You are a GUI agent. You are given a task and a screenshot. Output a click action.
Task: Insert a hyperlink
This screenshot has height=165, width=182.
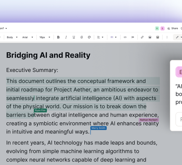coord(142,37)
